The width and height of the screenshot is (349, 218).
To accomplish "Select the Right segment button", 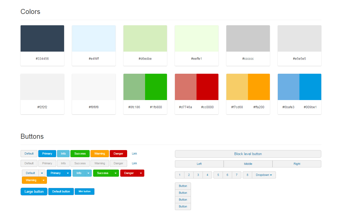I will click(x=297, y=164).
